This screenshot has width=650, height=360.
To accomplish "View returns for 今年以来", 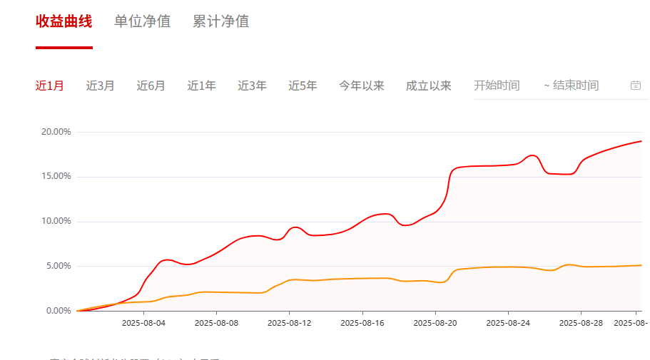I will (x=362, y=86).
